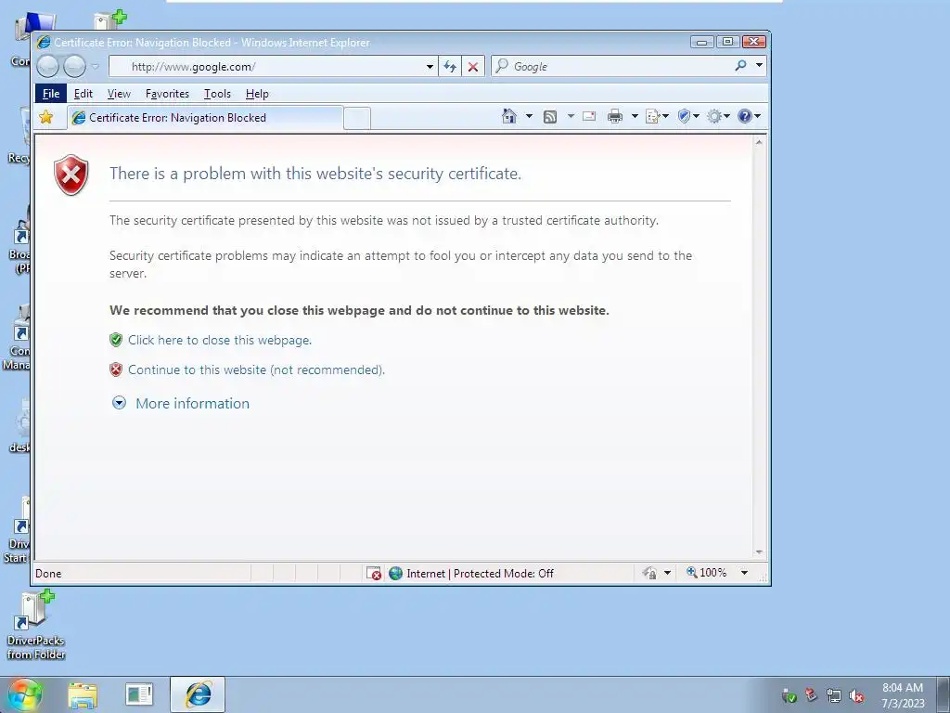This screenshot has height=713, width=950.
Task: Print the page with the printer icon
Action: pos(614,116)
